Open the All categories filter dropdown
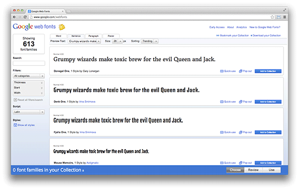Screen dimensions: 299x190 coord(28,76)
